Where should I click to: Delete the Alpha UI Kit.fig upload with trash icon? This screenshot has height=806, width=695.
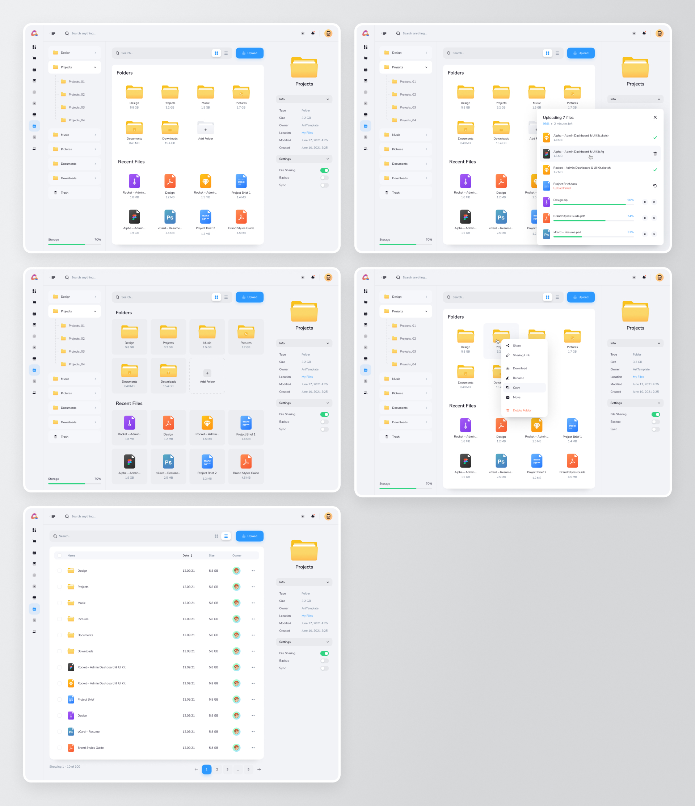tap(655, 154)
